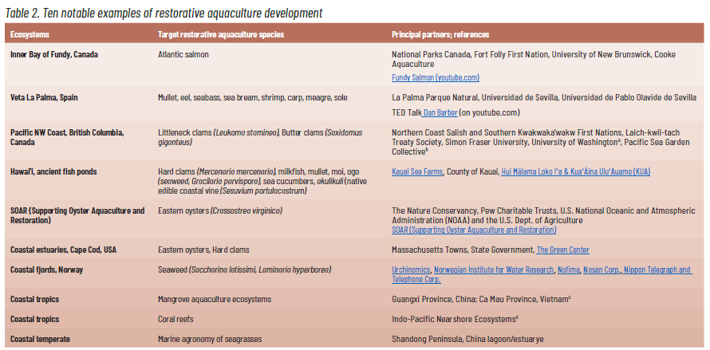This screenshot has height=350, width=710.
Task: Click the SOAR (Supporting Oyster Aquaculture and Restoration) hyperlink
Action: (x=474, y=230)
